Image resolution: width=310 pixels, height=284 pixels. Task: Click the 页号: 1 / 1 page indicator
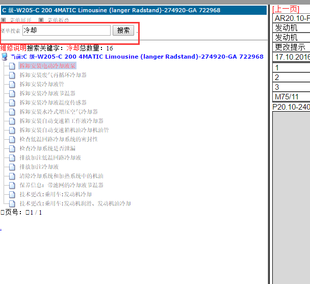click(21, 213)
